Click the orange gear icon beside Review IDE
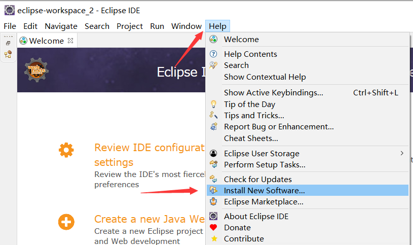Viewport: 413px width, 245px height. pyautogui.click(x=66, y=150)
